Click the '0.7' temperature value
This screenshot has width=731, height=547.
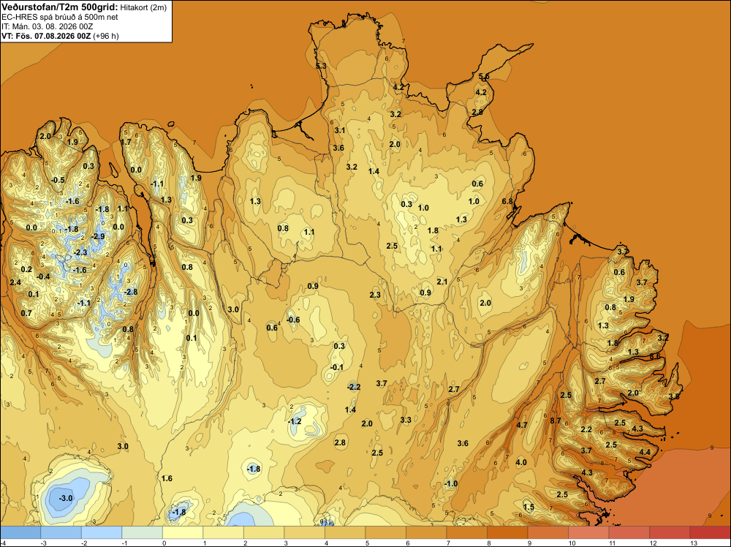26,313
